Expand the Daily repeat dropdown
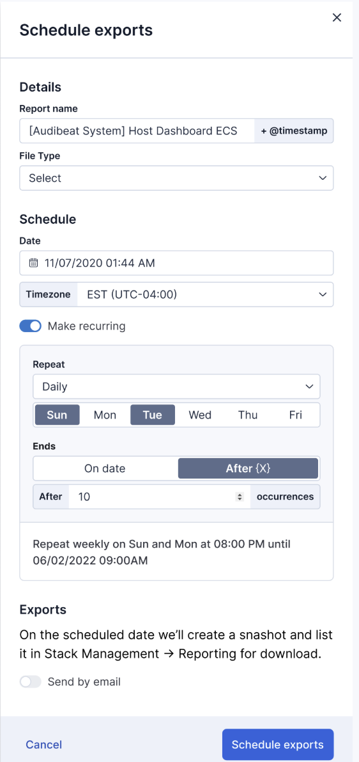Image resolution: width=359 pixels, height=762 pixels. pos(176,386)
